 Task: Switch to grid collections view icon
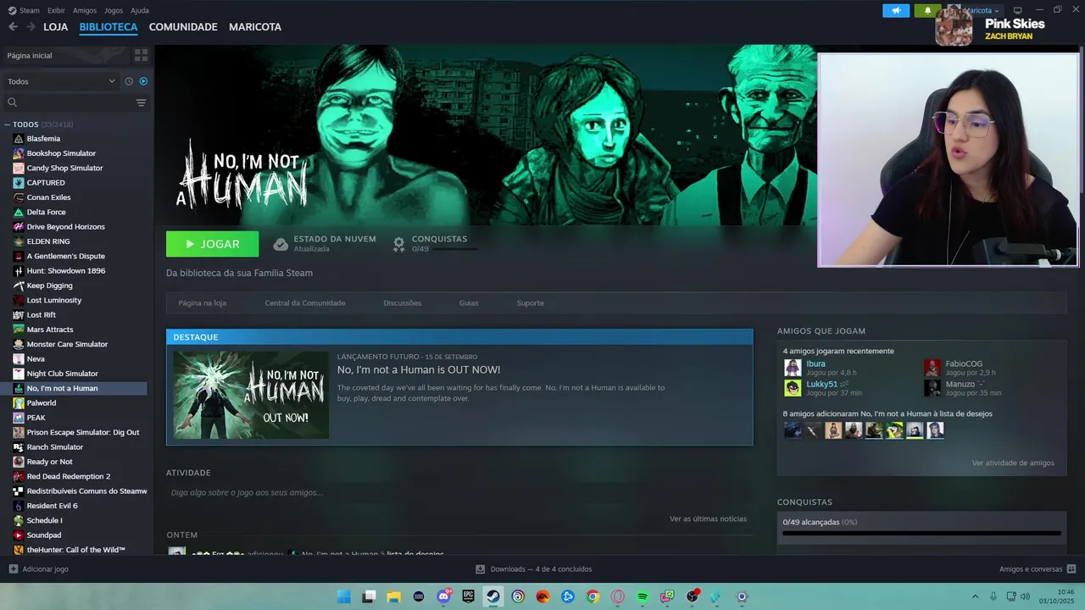(x=142, y=55)
